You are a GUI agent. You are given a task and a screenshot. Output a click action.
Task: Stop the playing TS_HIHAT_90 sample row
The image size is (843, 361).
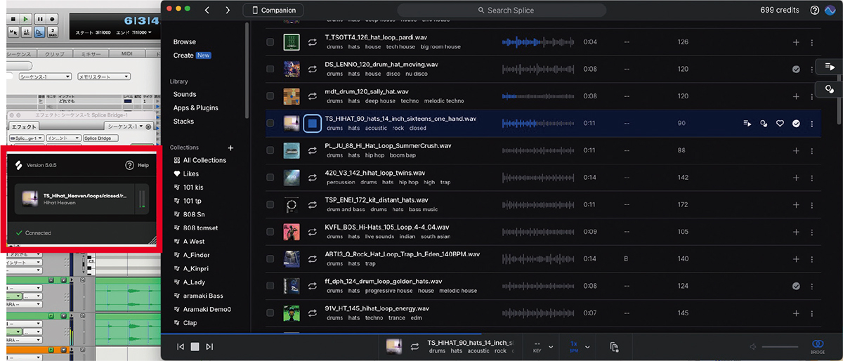313,124
